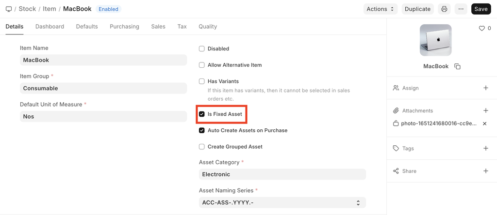
Task: Check Create Grouped Asset option
Action: tap(202, 147)
